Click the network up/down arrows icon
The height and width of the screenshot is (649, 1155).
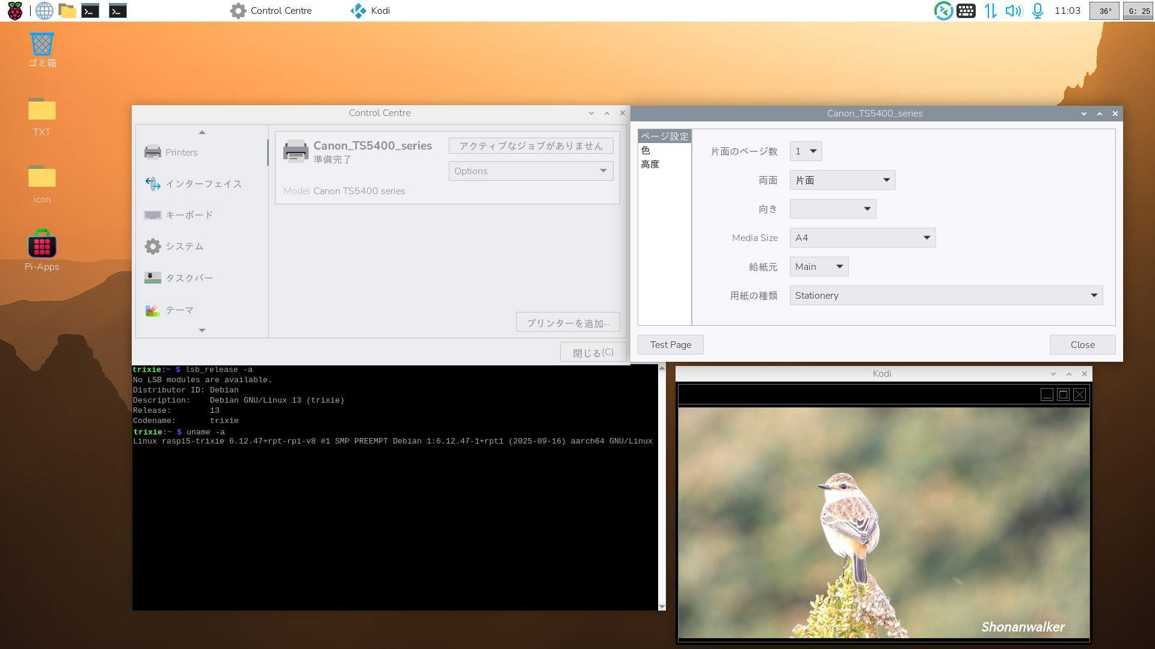coord(990,11)
